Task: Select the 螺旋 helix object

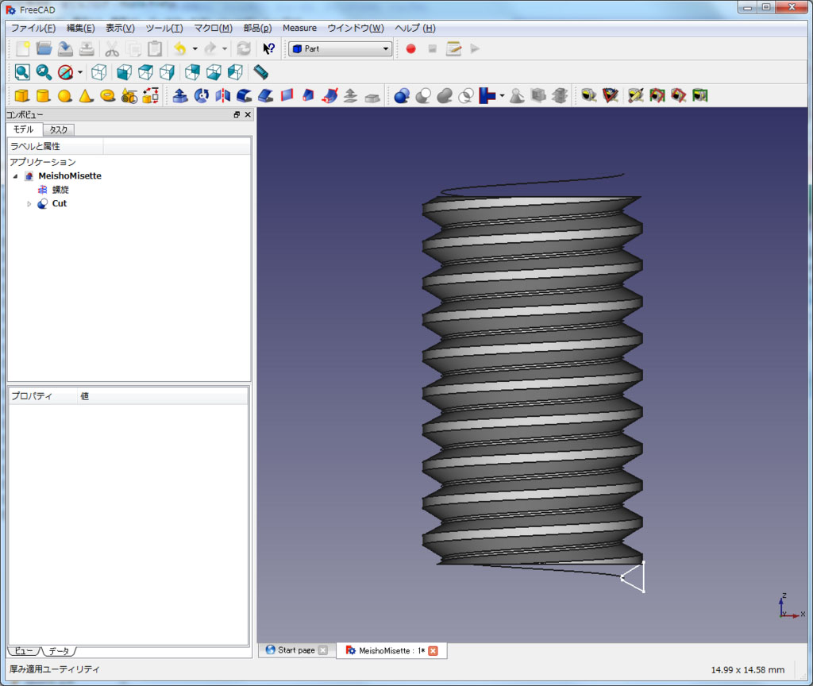Action: 60,190
